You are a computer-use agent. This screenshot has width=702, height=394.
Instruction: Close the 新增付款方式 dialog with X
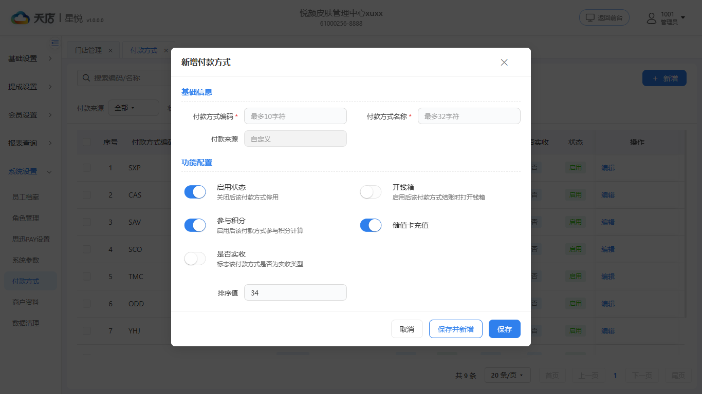pyautogui.click(x=504, y=62)
